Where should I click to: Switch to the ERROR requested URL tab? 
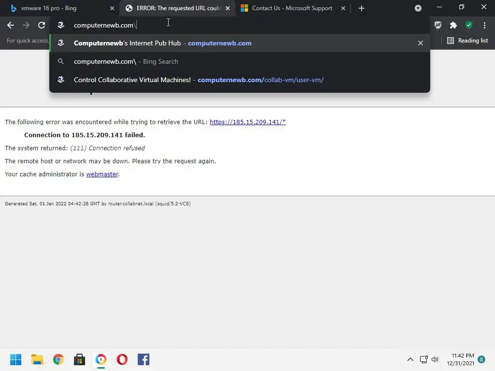click(x=177, y=8)
